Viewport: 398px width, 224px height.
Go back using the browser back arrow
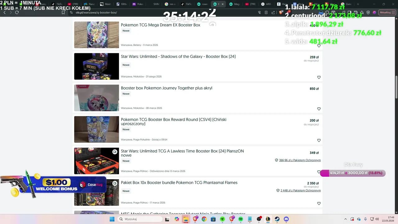(4, 12)
